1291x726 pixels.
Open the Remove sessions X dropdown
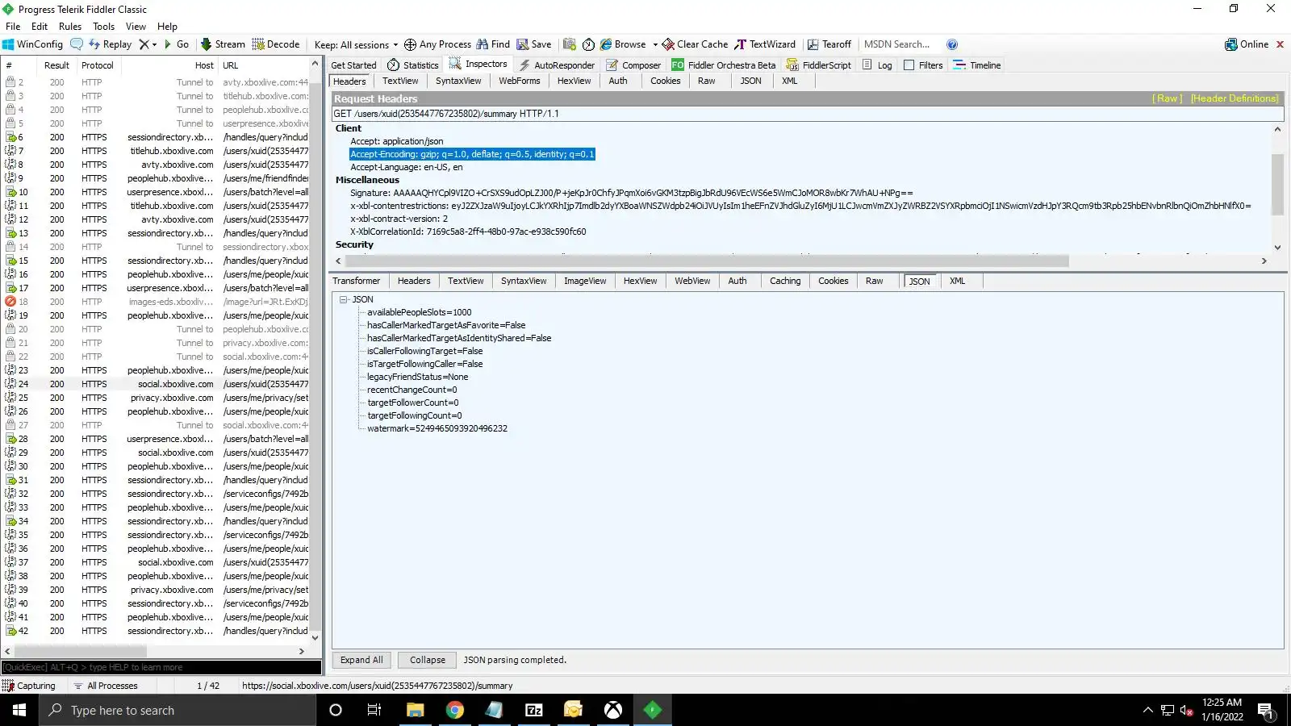click(x=148, y=44)
